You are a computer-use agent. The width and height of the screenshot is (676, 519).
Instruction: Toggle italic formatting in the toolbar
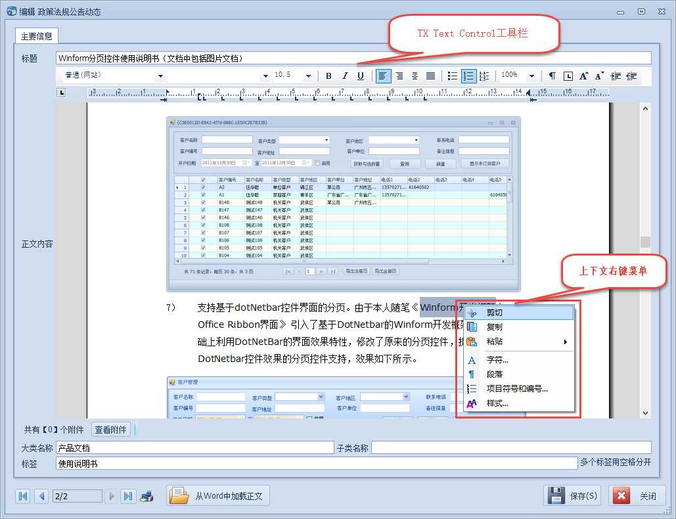[x=344, y=76]
